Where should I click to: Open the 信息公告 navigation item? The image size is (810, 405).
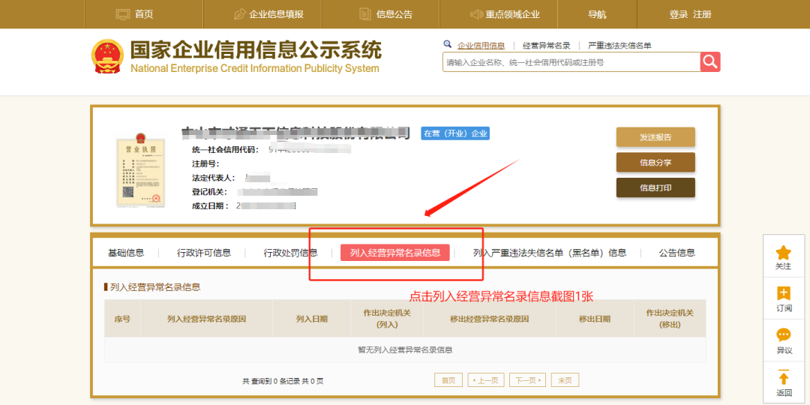coord(394,14)
